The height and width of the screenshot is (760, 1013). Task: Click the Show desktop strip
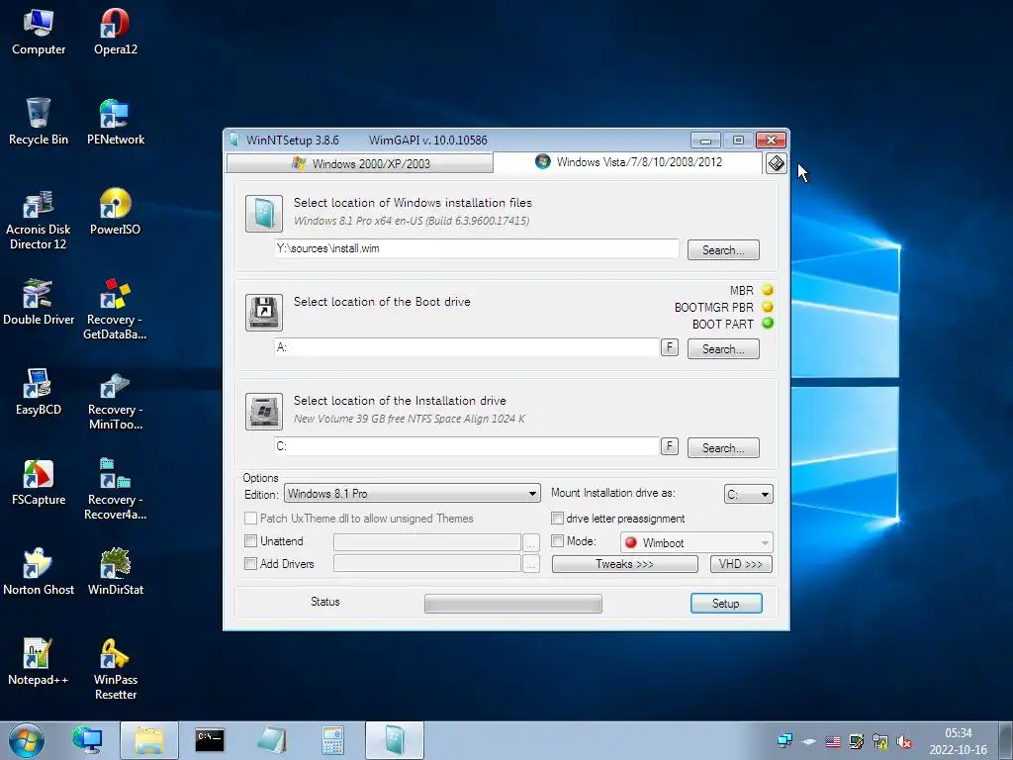[1006, 740]
